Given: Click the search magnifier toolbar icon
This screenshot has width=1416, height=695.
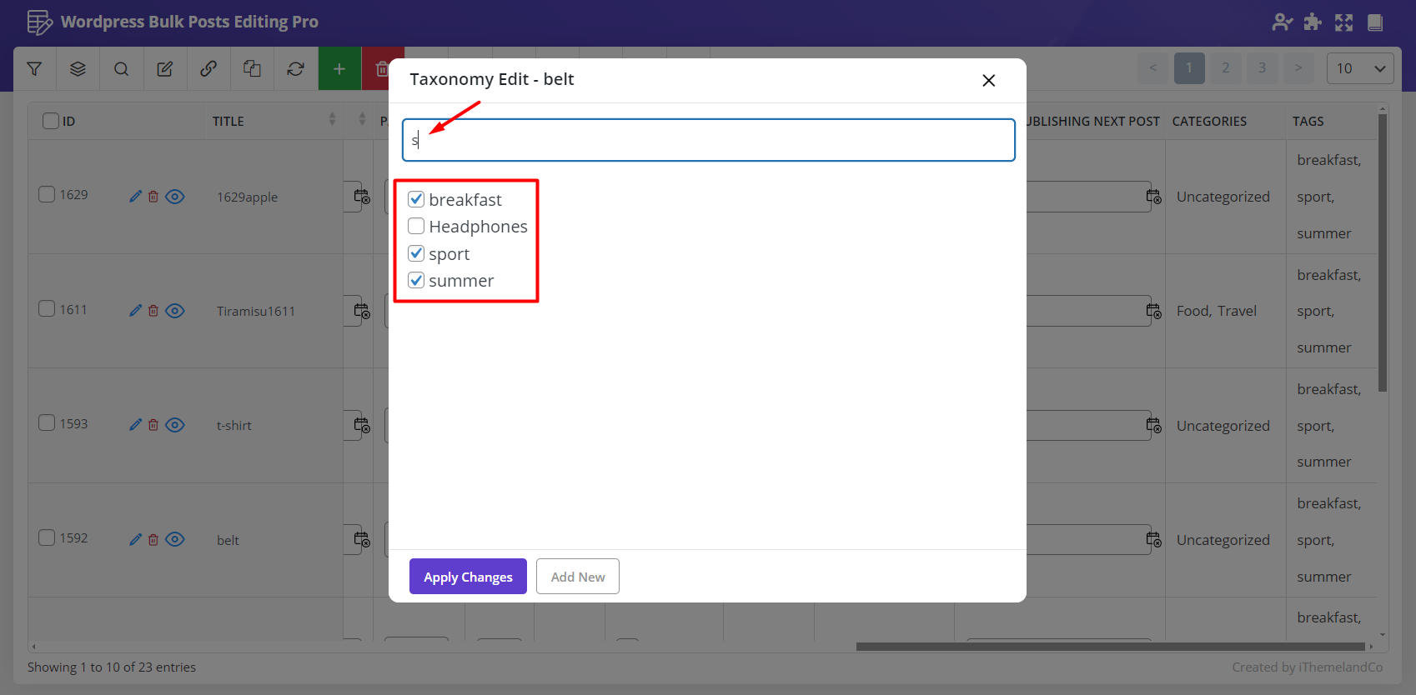Looking at the screenshot, I should point(121,69).
